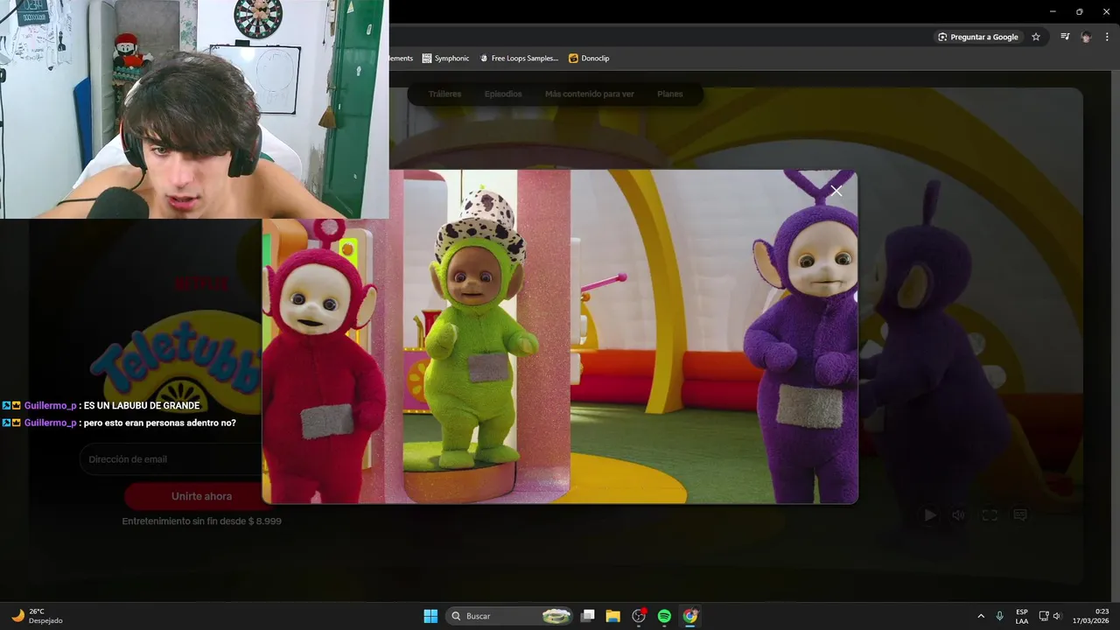Image resolution: width=1120 pixels, height=630 pixels.
Task: Open Chrome media controls icon
Action: point(1065,37)
